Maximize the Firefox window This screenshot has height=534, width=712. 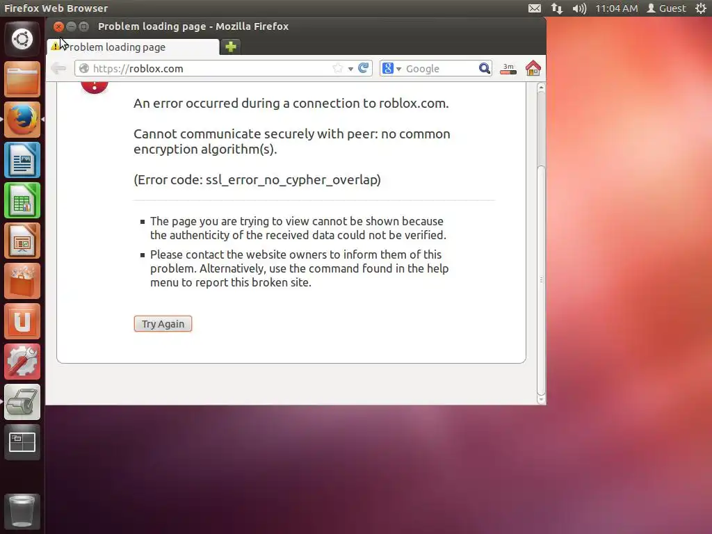click(83, 27)
